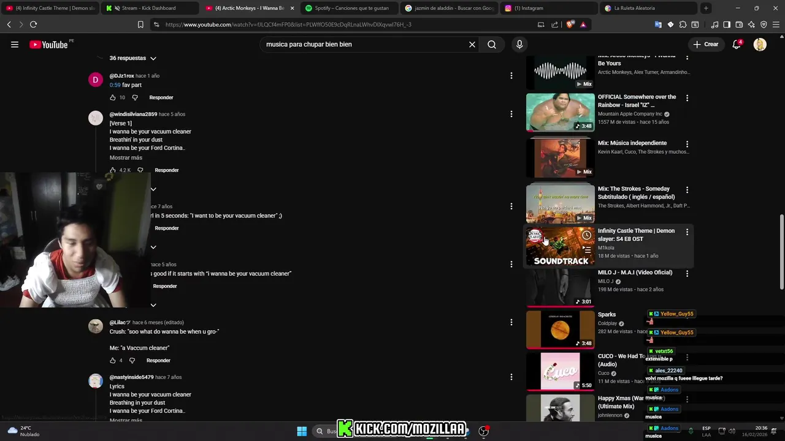The width and height of the screenshot is (785, 441).
Task: Open the weather widget showing 24°C Nublado
Action: coord(25,431)
